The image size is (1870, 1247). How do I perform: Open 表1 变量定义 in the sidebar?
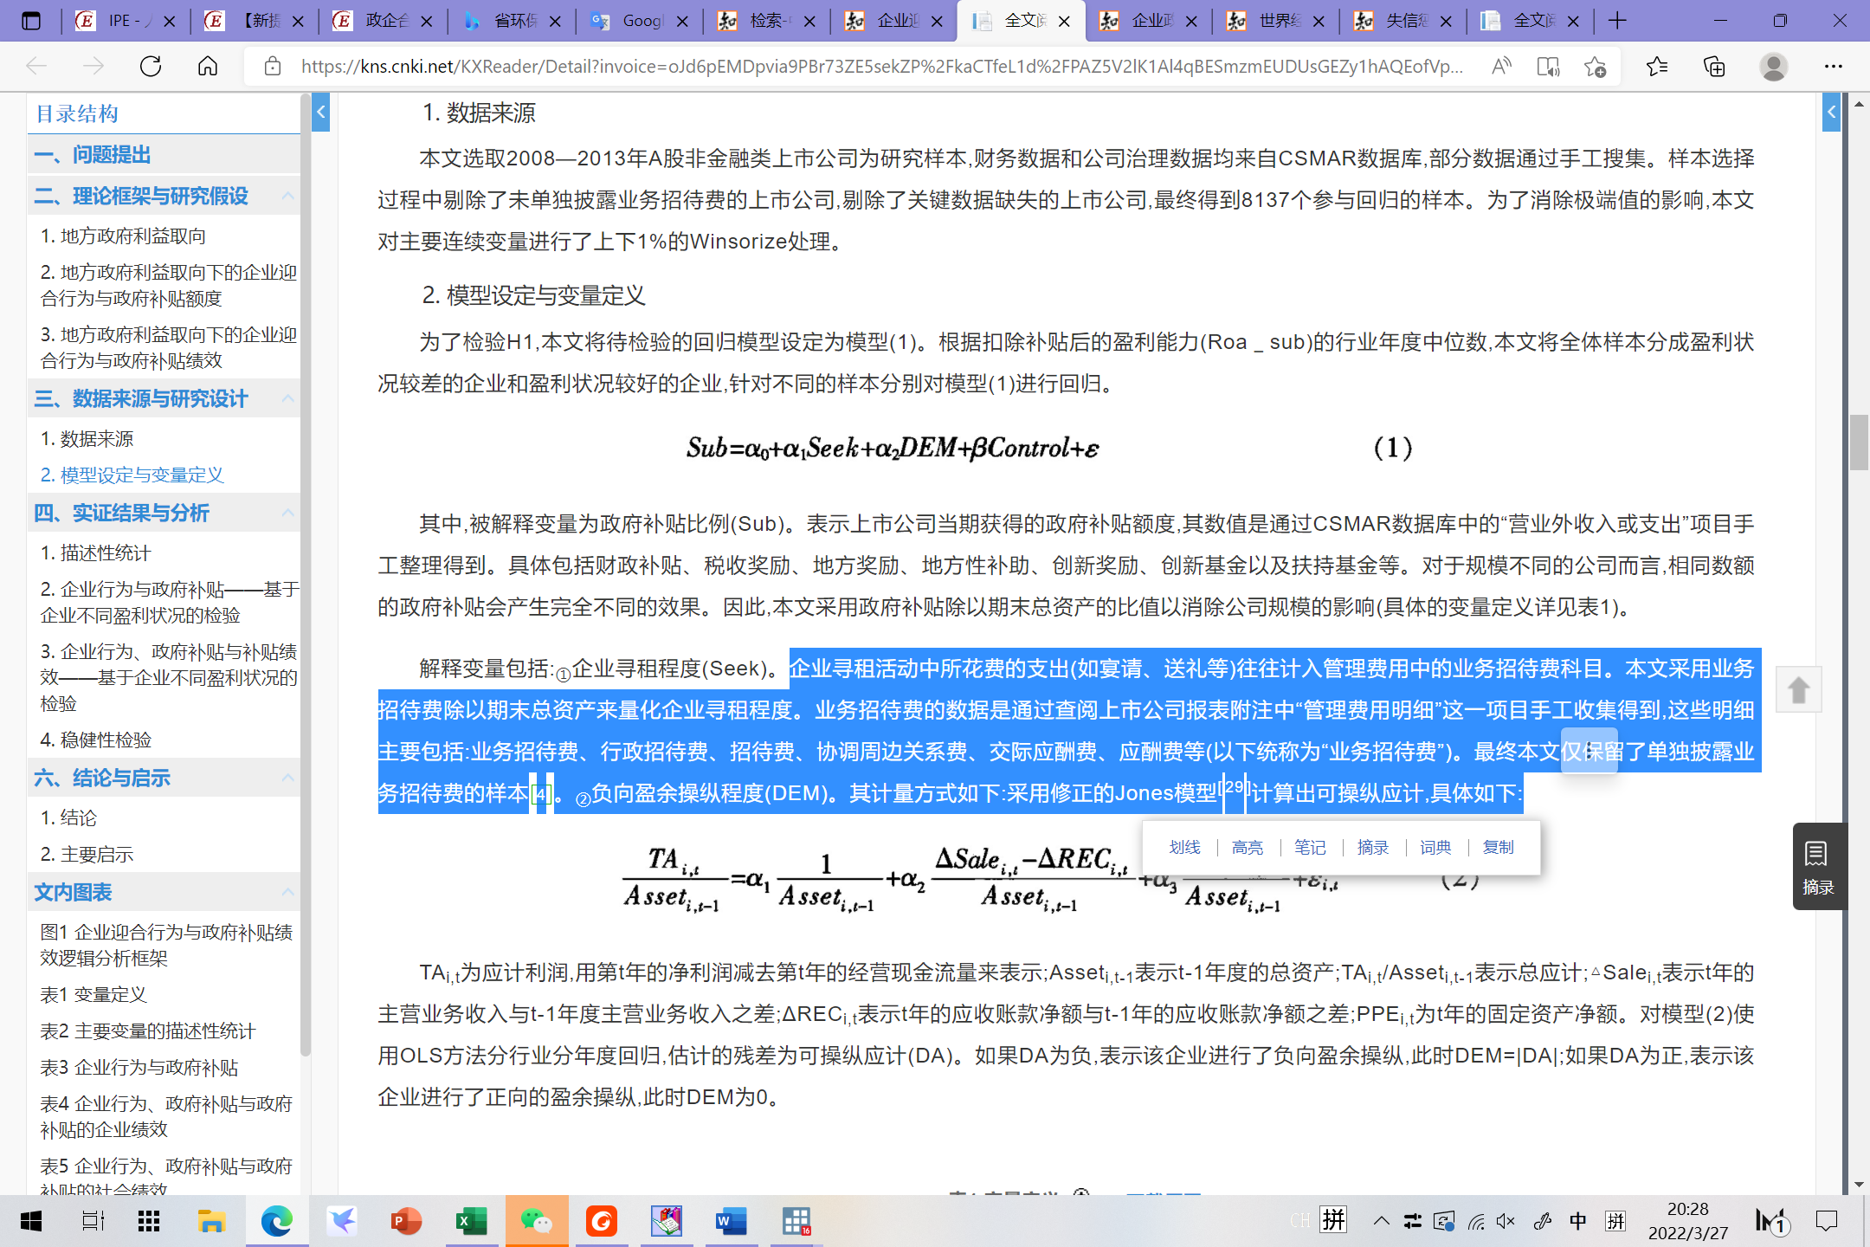(x=93, y=994)
